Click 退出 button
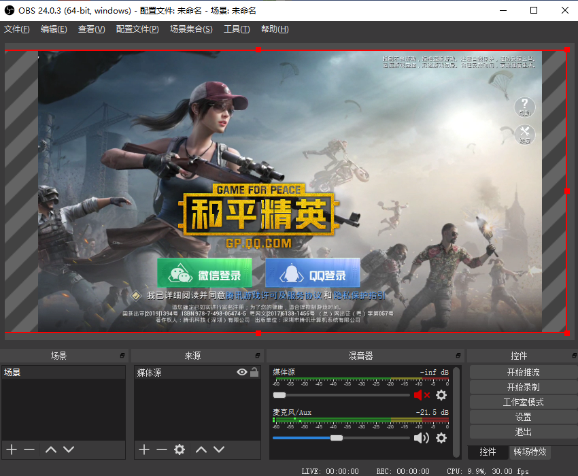The width and height of the screenshot is (578, 476). (524, 432)
